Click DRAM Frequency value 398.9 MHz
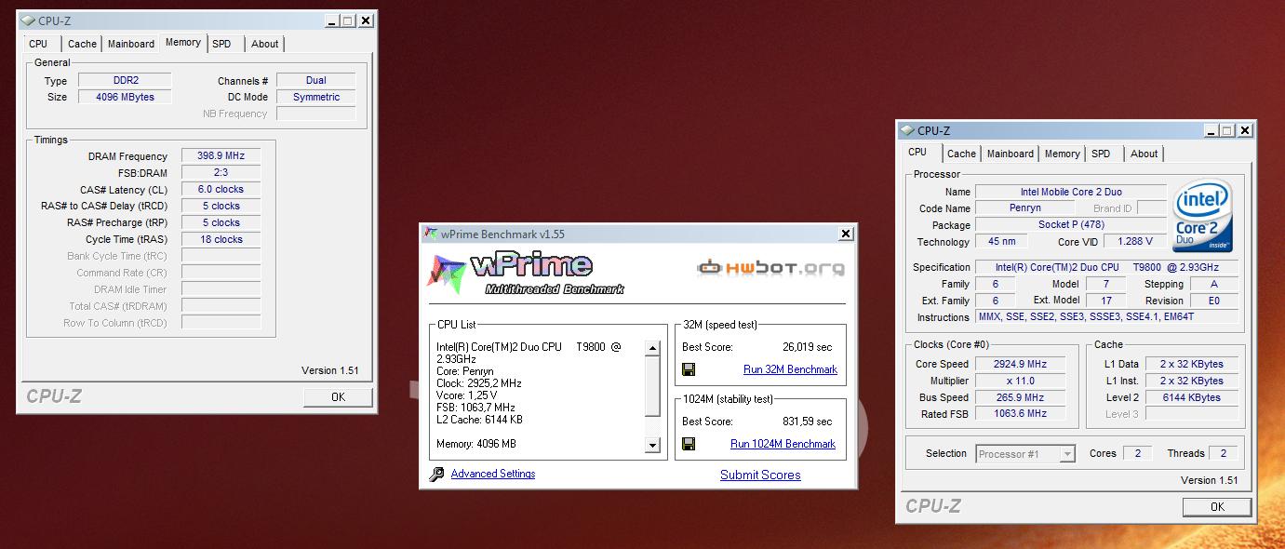 [x=221, y=156]
